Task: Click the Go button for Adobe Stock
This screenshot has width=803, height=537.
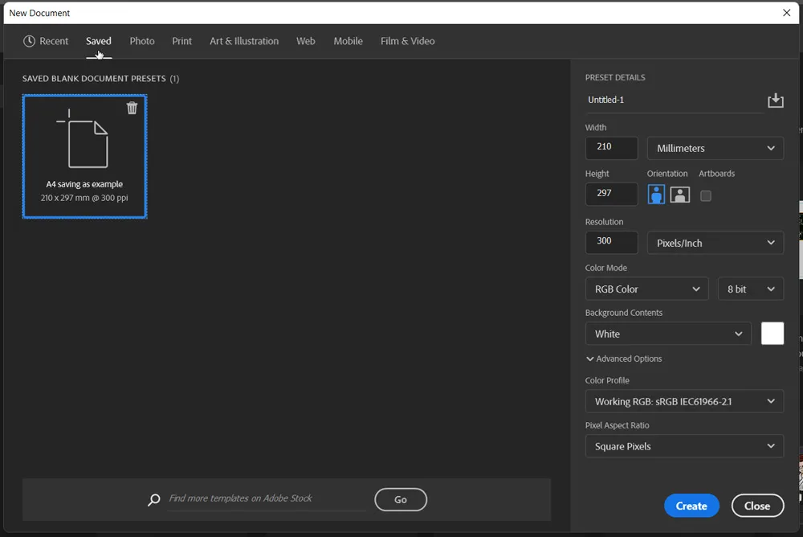Action: point(400,499)
